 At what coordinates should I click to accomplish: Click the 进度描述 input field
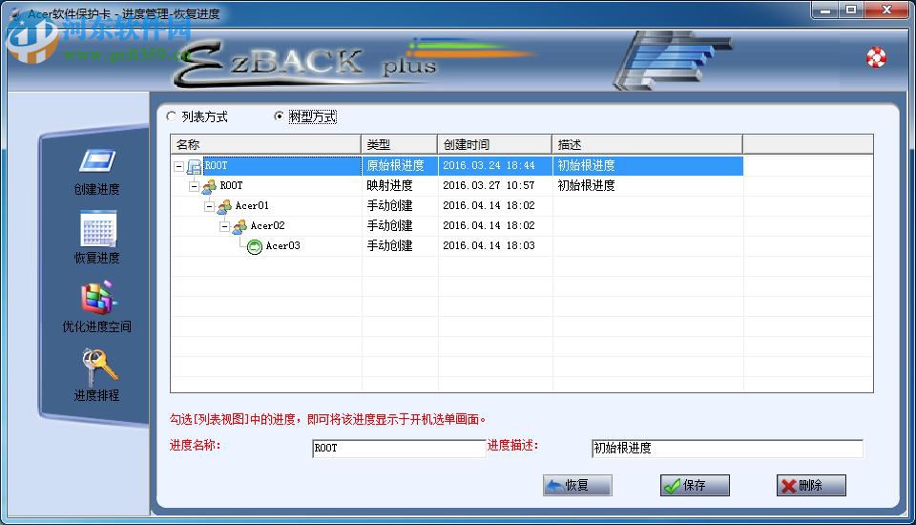(x=727, y=449)
